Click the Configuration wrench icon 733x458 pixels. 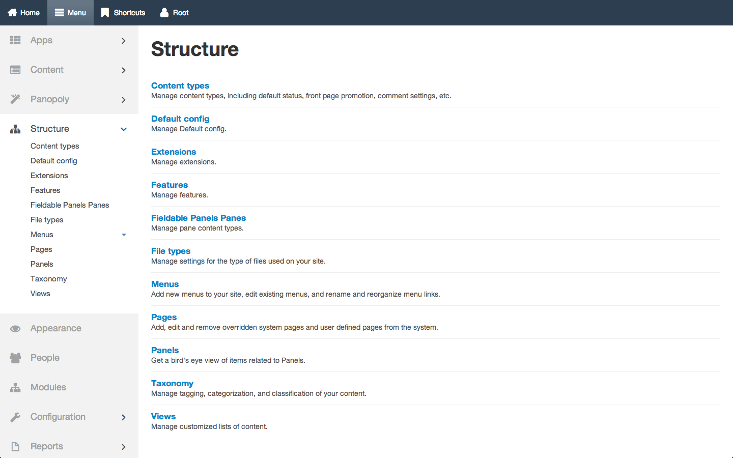[x=15, y=417]
